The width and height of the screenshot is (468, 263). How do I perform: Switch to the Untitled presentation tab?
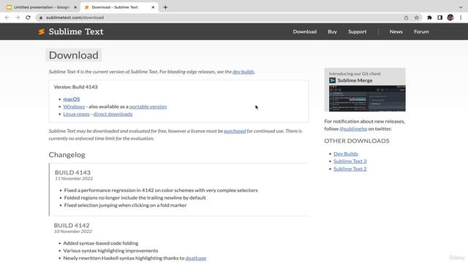[42, 7]
